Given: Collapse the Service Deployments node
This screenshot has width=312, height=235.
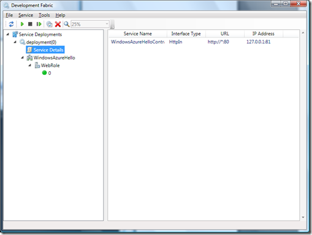Looking at the screenshot, I should (x=8, y=34).
